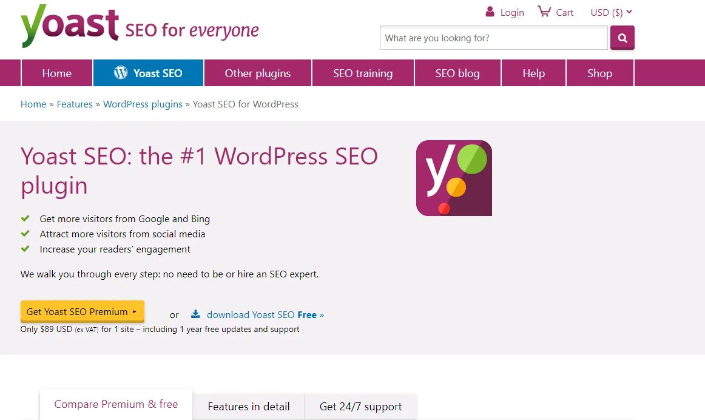Click 'Get more visitors from Google and Bing' text
705x420 pixels.
(124, 219)
